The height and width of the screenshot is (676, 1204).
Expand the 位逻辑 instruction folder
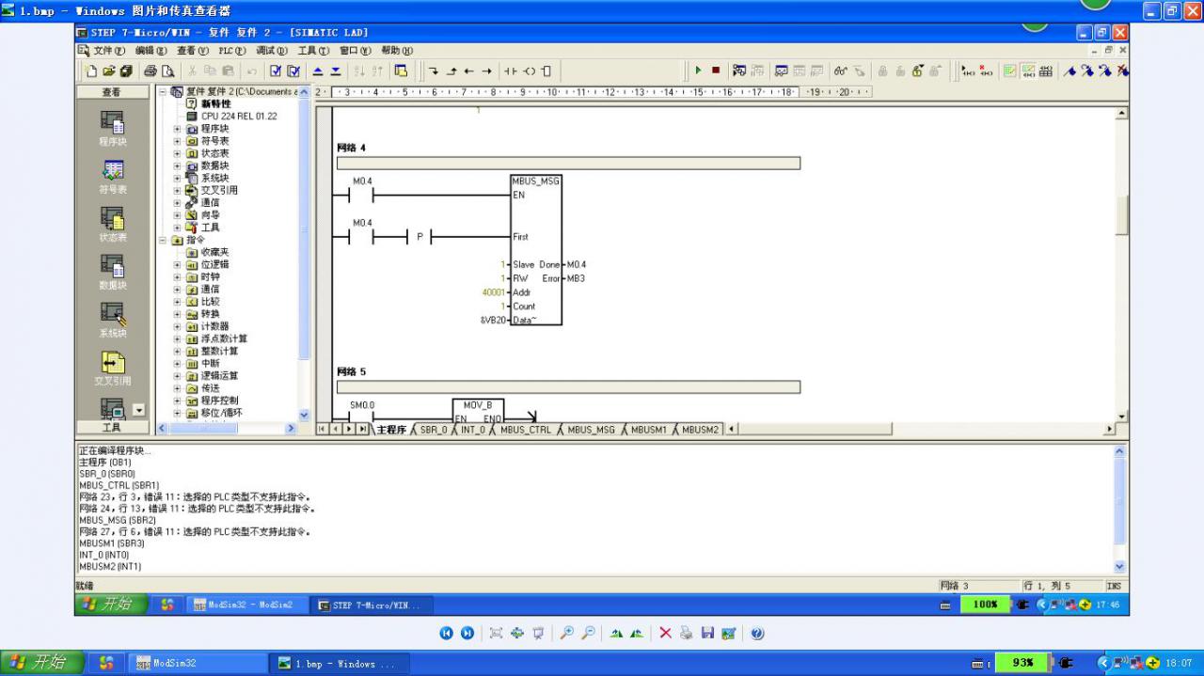(177, 265)
